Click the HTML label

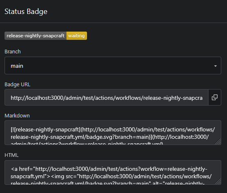tap(11, 155)
